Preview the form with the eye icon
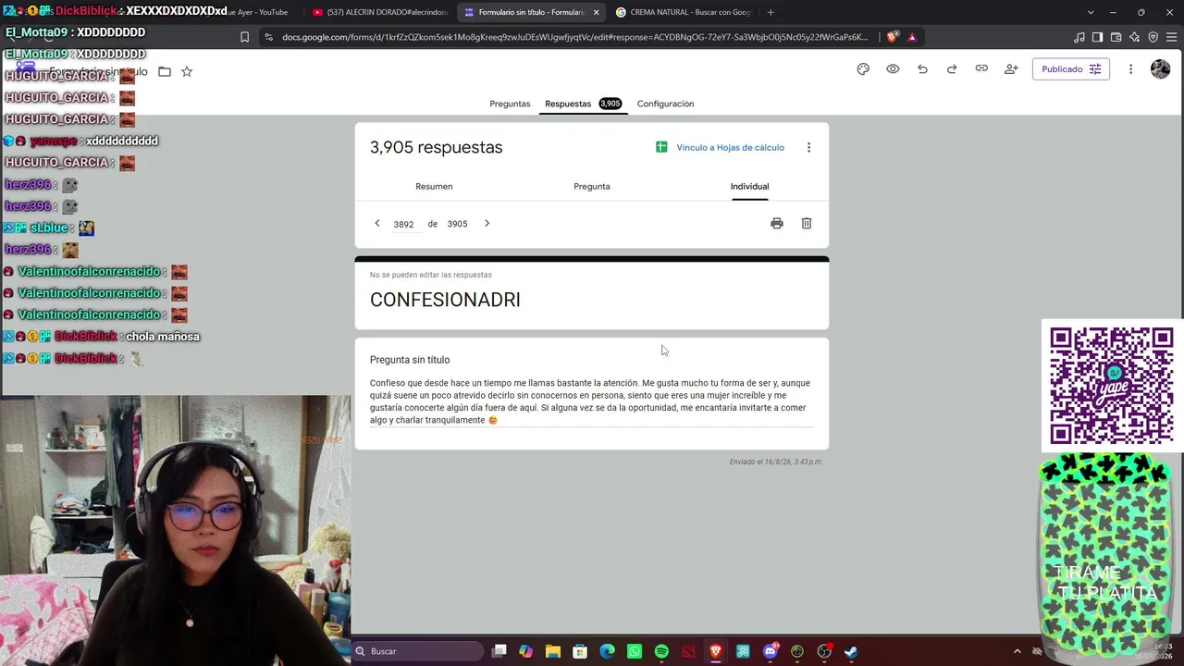1184x666 pixels. [893, 69]
